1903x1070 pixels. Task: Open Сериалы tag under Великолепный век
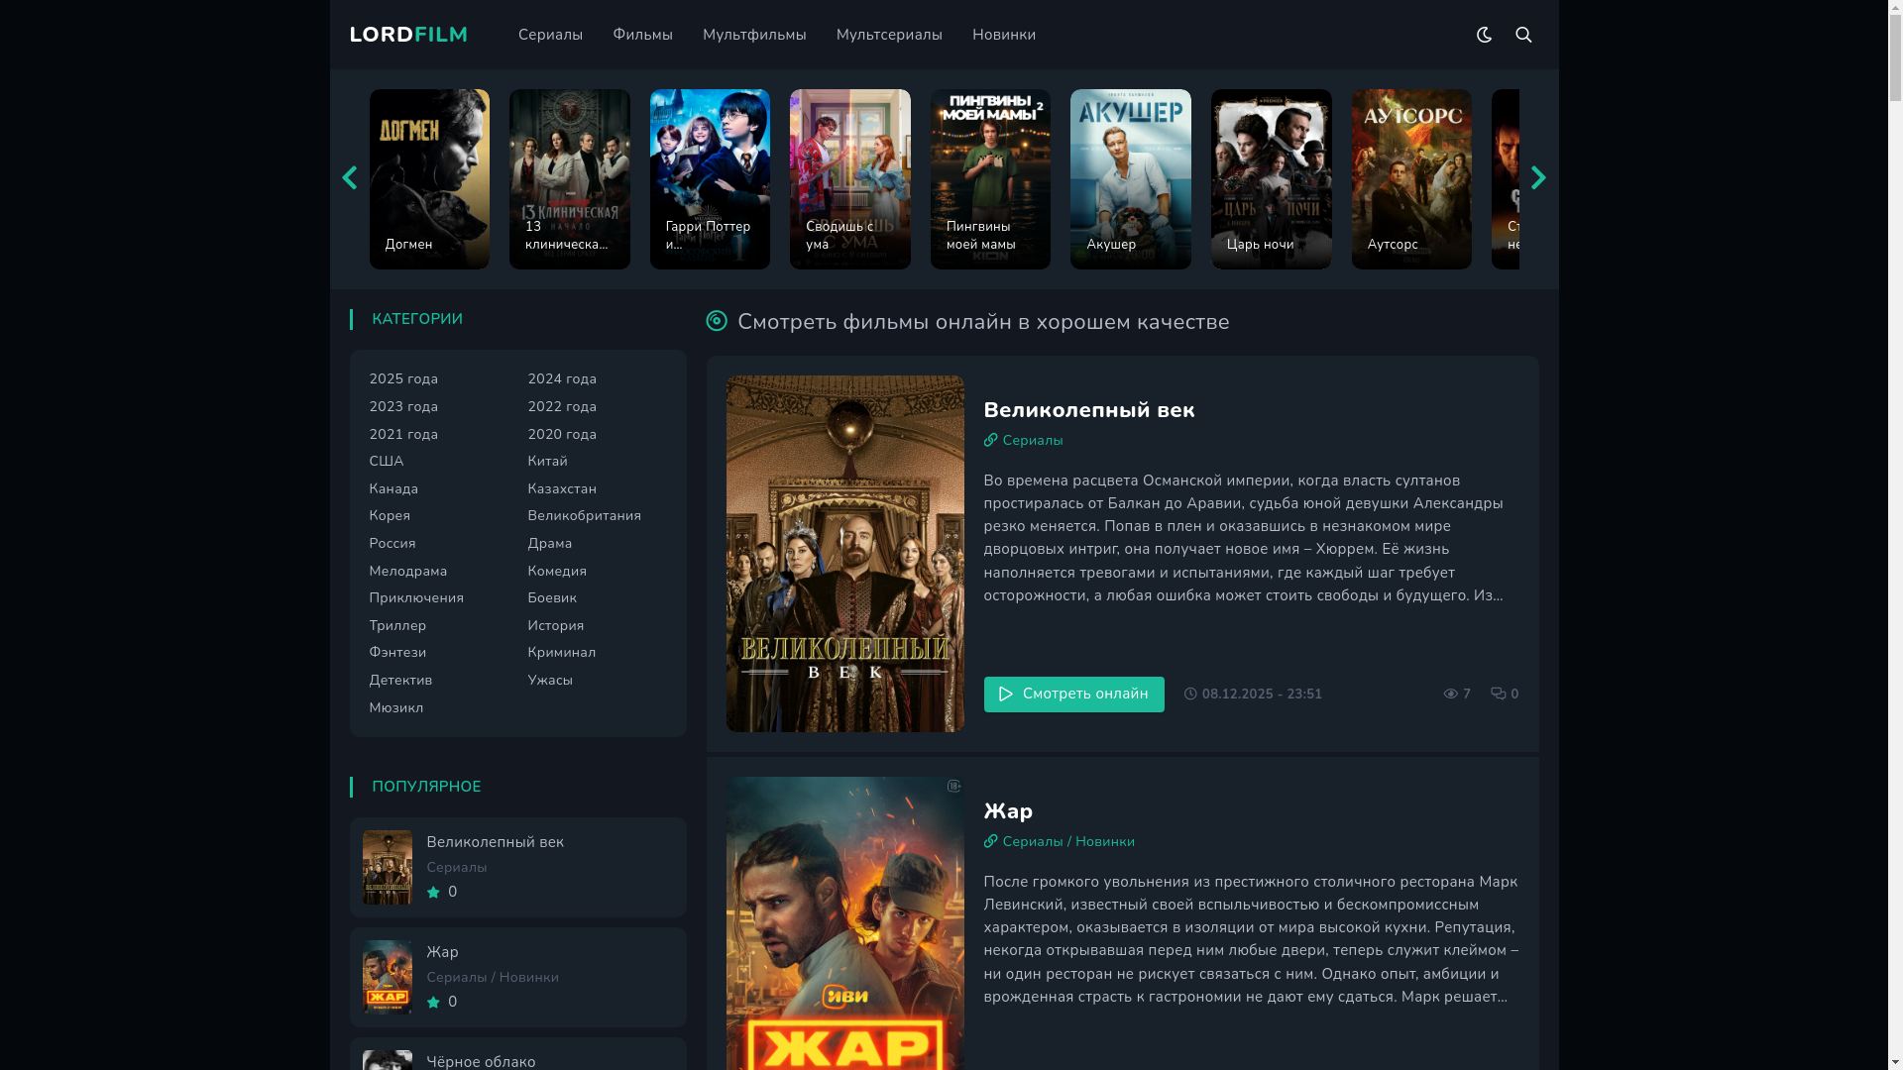click(x=1033, y=441)
